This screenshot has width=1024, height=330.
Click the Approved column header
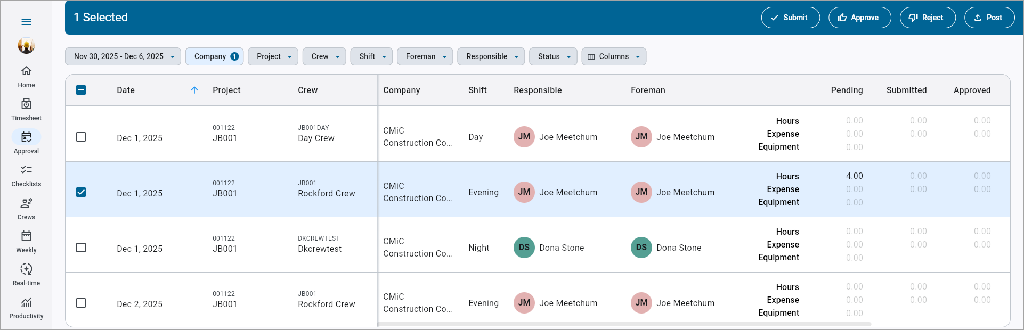click(x=972, y=90)
